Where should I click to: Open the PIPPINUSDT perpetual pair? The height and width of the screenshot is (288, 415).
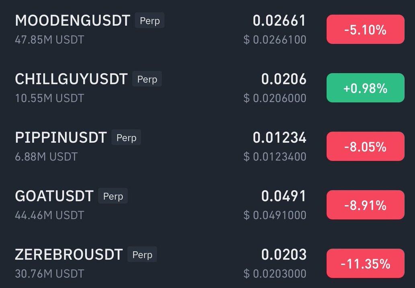(61, 138)
